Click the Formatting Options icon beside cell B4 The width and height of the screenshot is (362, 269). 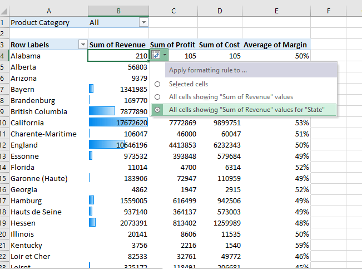(x=155, y=56)
